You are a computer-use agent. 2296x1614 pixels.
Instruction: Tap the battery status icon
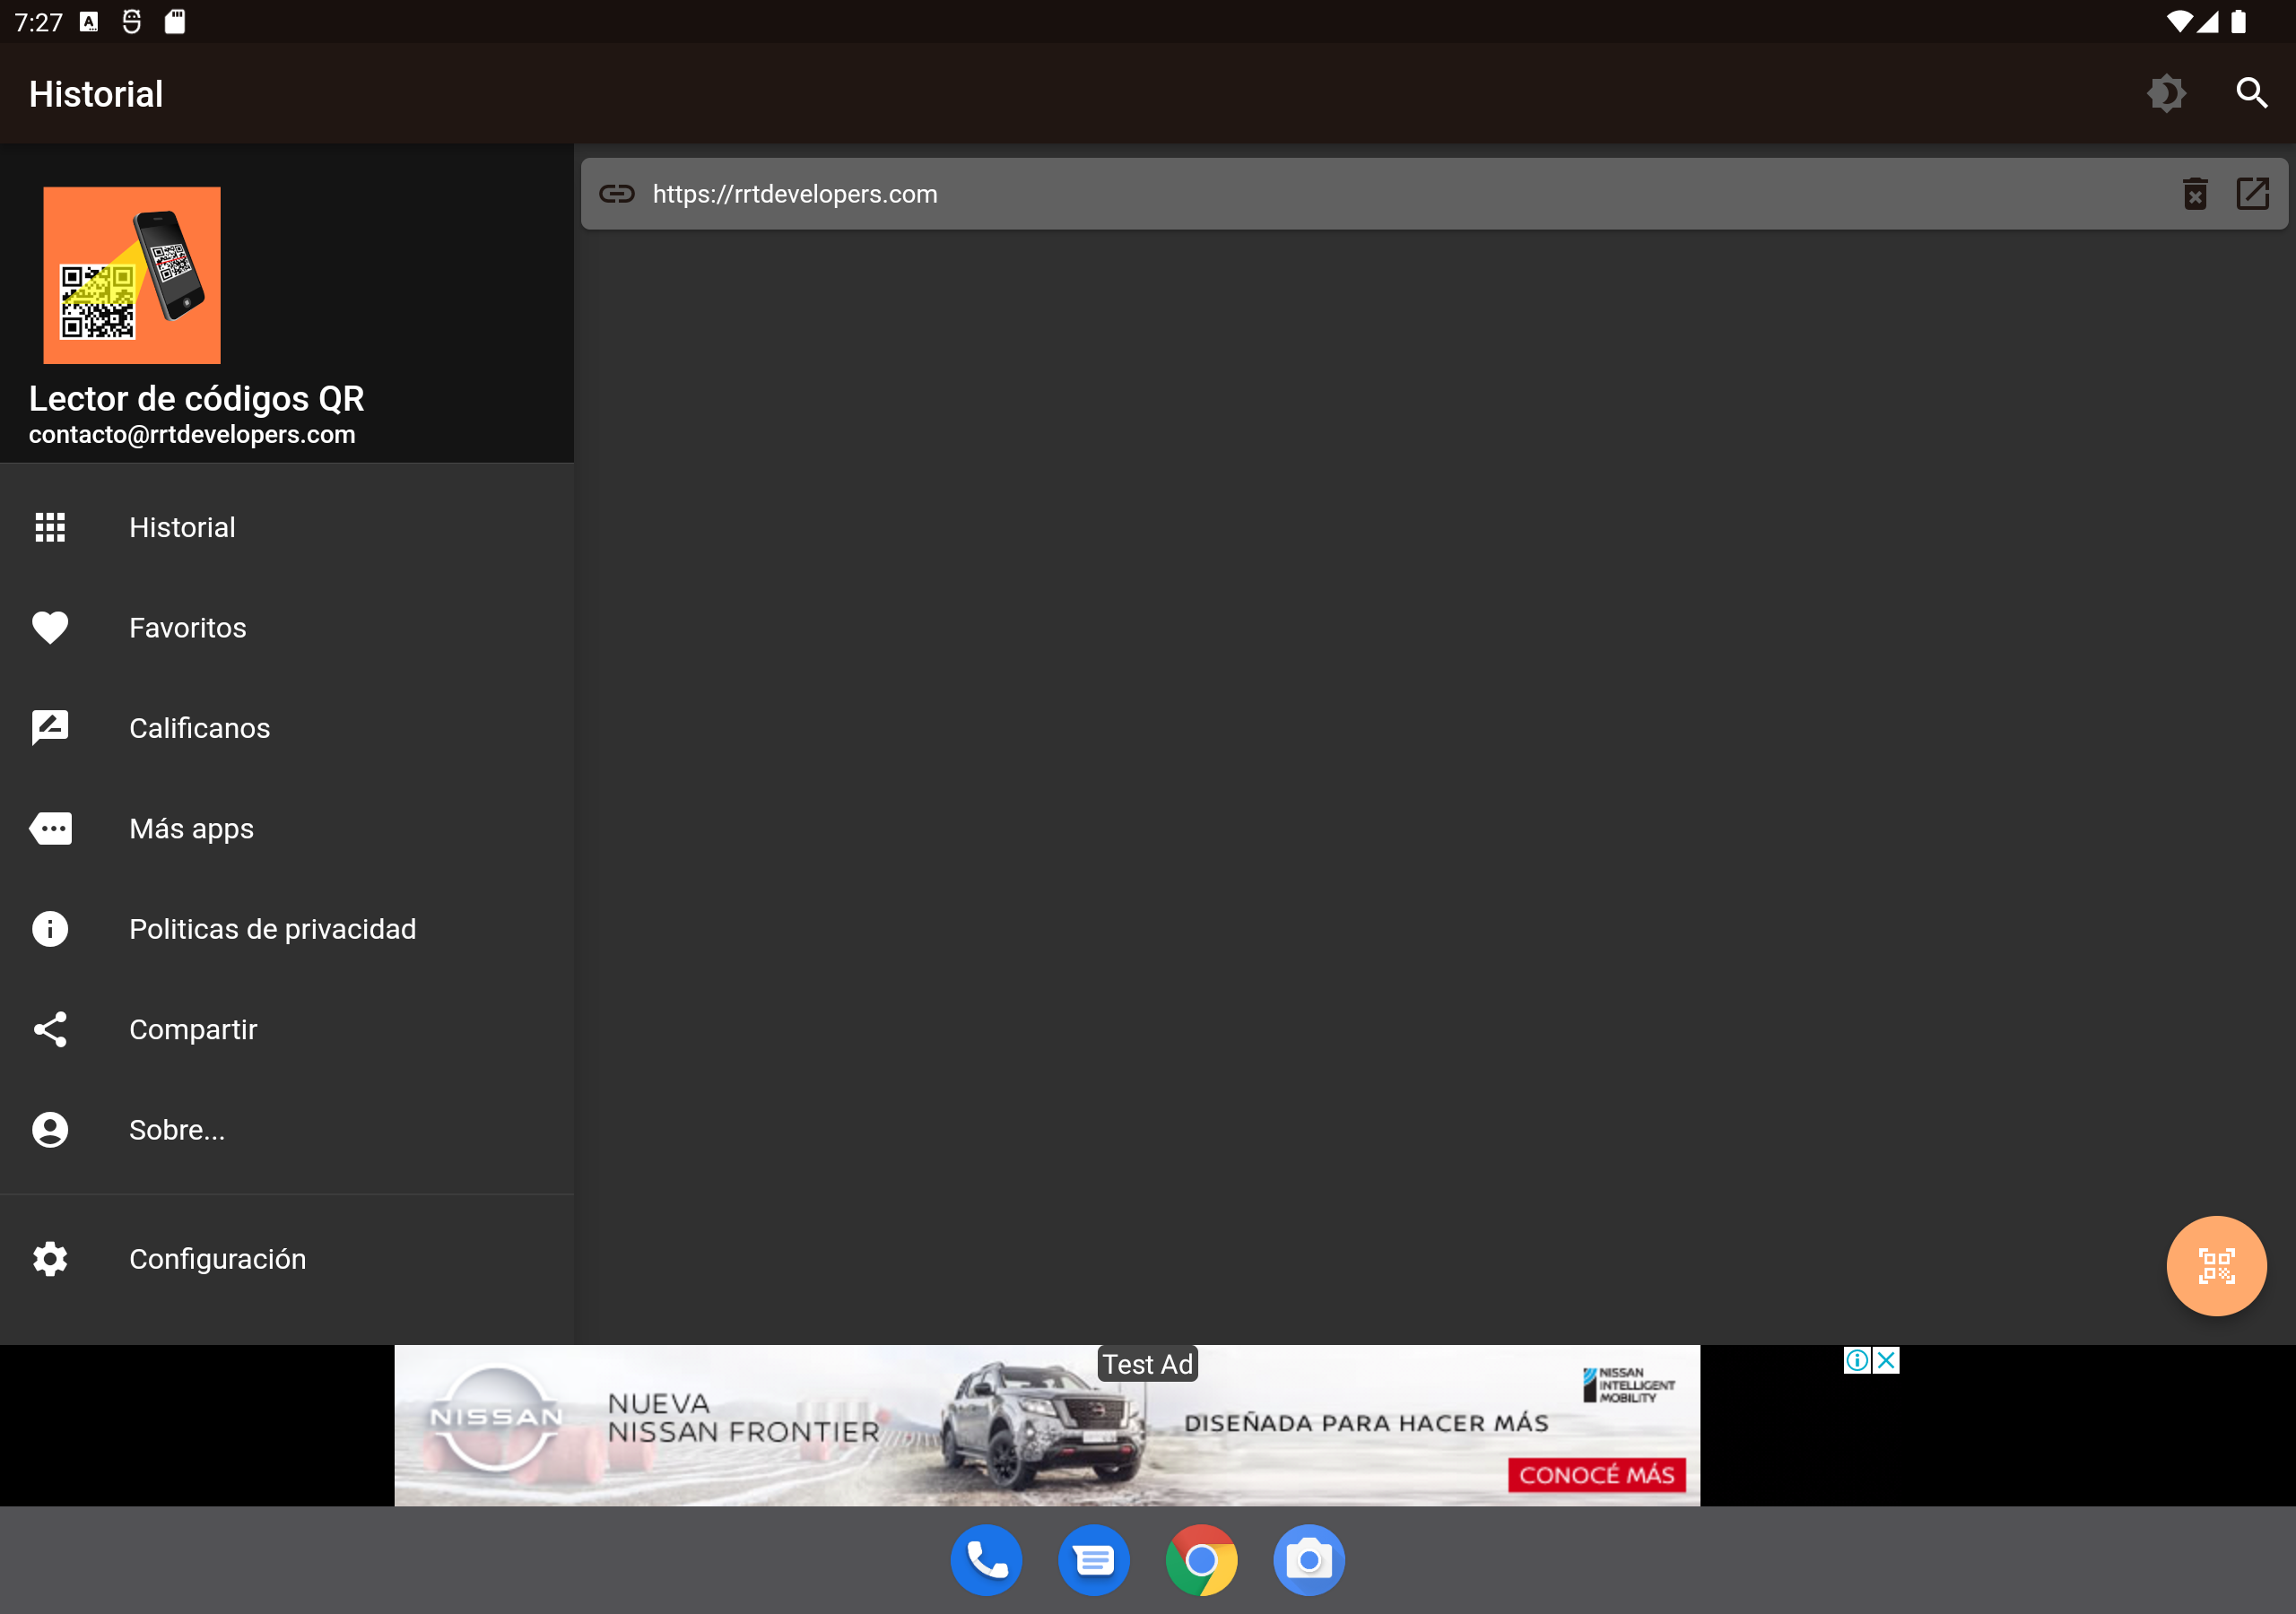[2238, 22]
